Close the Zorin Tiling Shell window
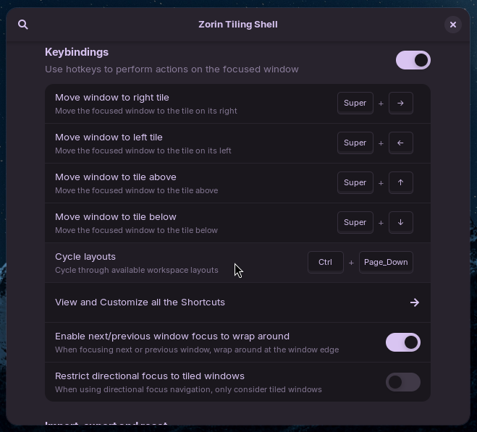 point(453,25)
